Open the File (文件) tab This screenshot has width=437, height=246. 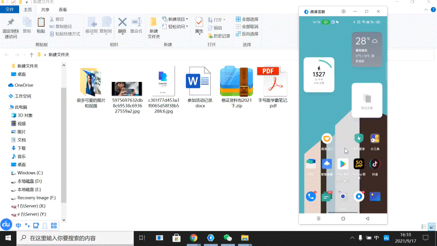click(x=10, y=10)
